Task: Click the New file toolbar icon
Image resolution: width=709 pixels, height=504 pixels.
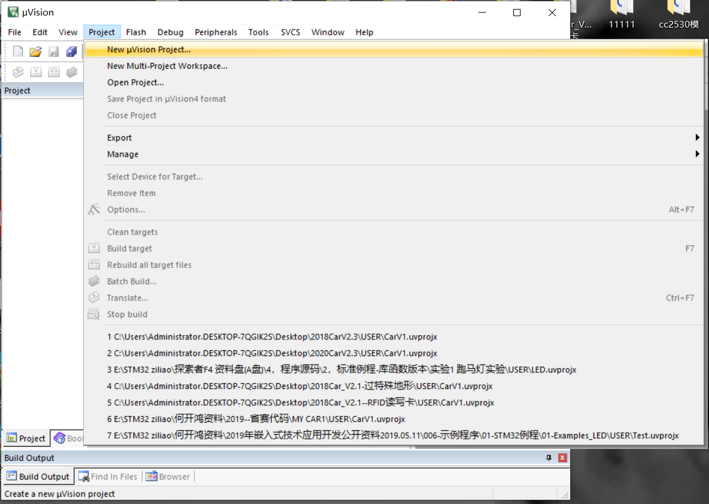Action: coord(17,51)
